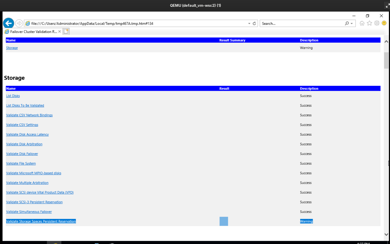Open the Validate SCSI-3 Persistent Reservation link
Viewport: 390px width, 244px height.
(34, 202)
